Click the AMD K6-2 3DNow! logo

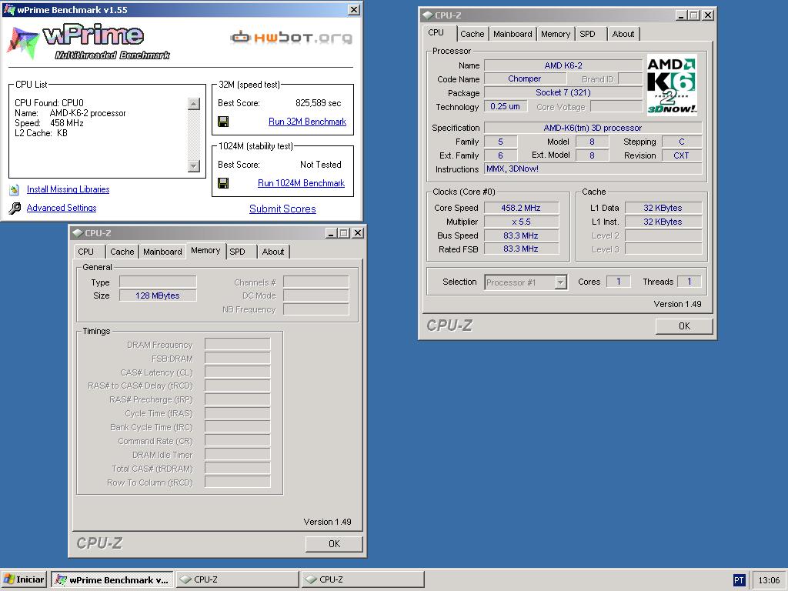click(672, 85)
